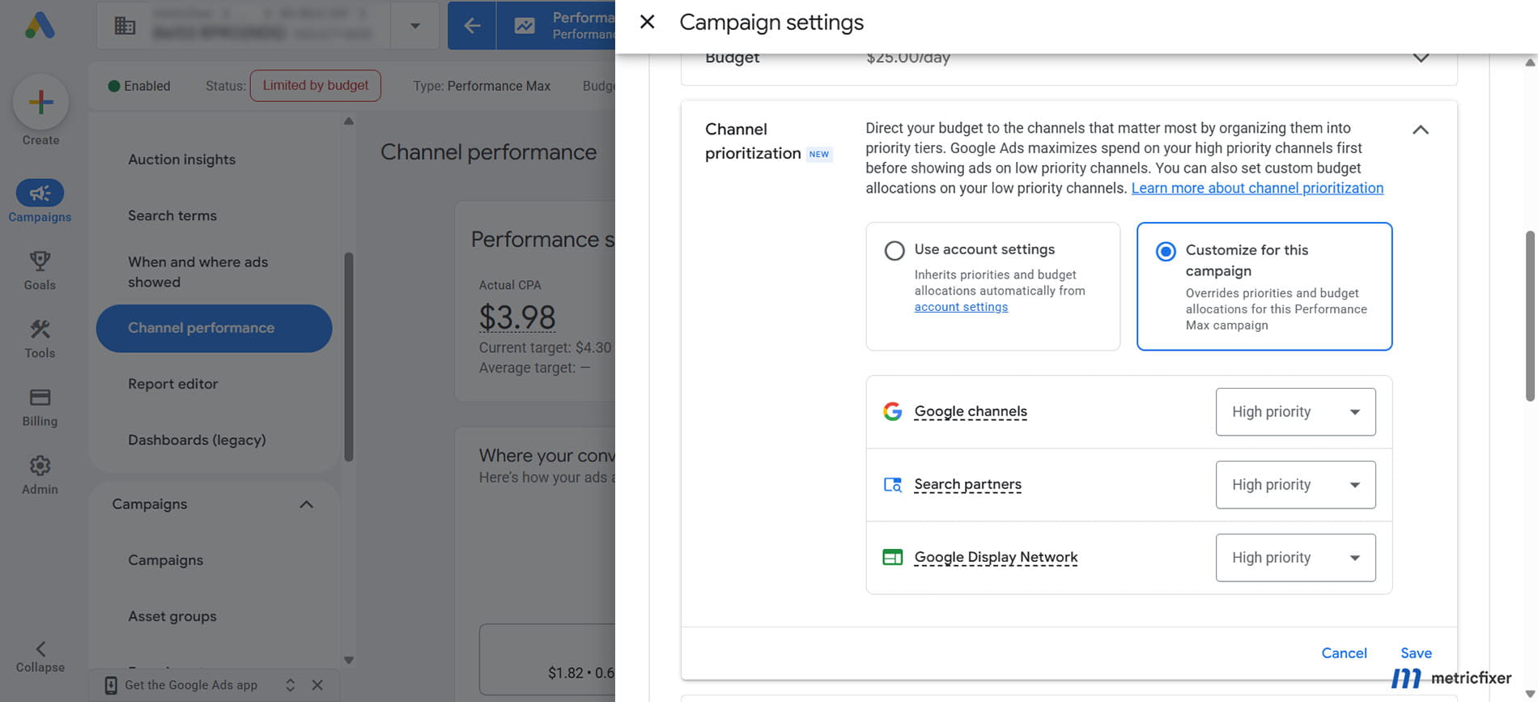Open Dashboards (legacy) in the sidebar
This screenshot has height=702, width=1538.
coord(197,440)
